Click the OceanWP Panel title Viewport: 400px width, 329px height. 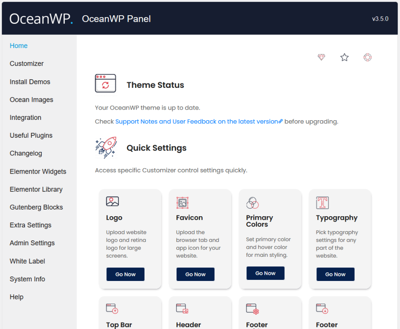[x=116, y=19]
